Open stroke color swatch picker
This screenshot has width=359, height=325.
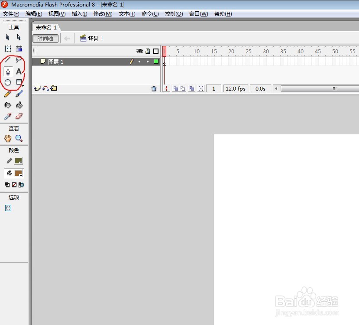pos(18,161)
